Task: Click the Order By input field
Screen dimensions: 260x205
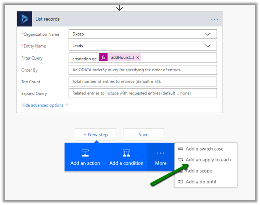Action: (x=143, y=70)
